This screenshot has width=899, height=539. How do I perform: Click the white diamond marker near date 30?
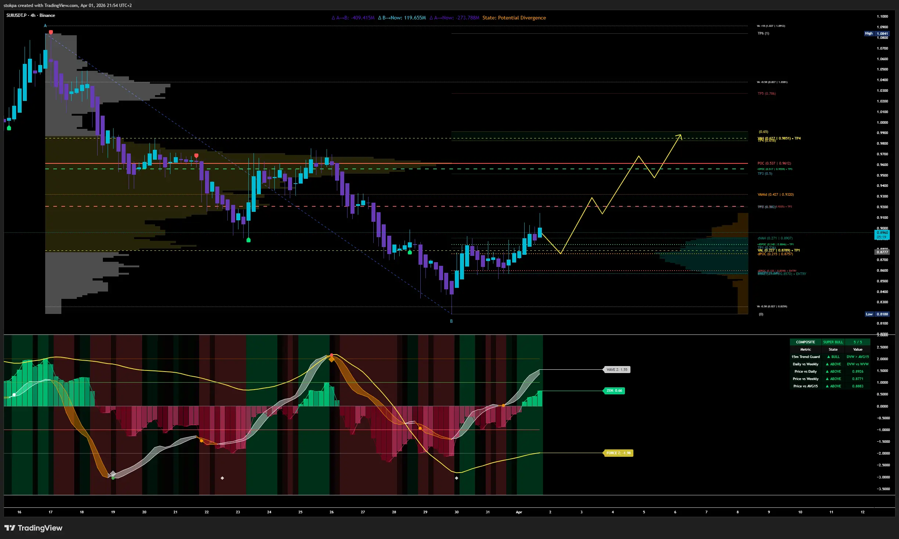pyautogui.click(x=457, y=478)
